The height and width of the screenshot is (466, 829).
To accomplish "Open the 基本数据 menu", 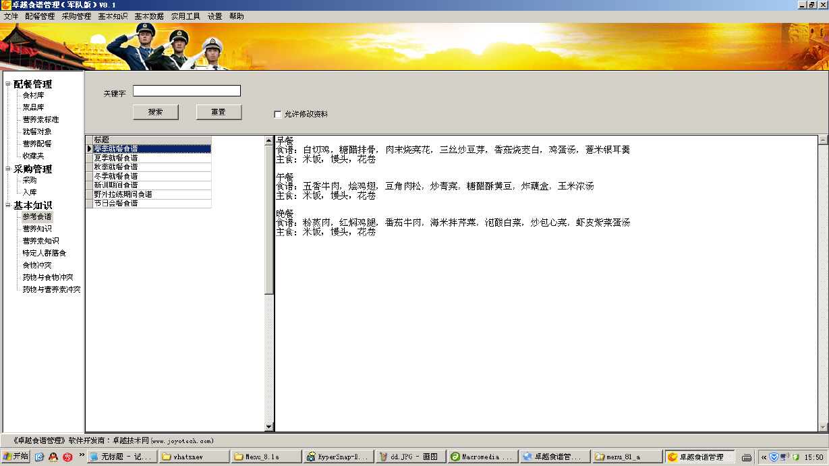I will 149,16.
